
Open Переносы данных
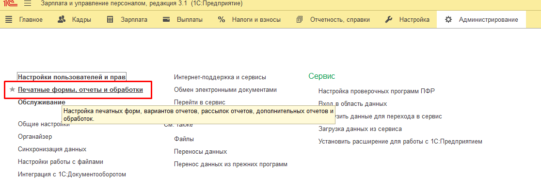(201, 152)
